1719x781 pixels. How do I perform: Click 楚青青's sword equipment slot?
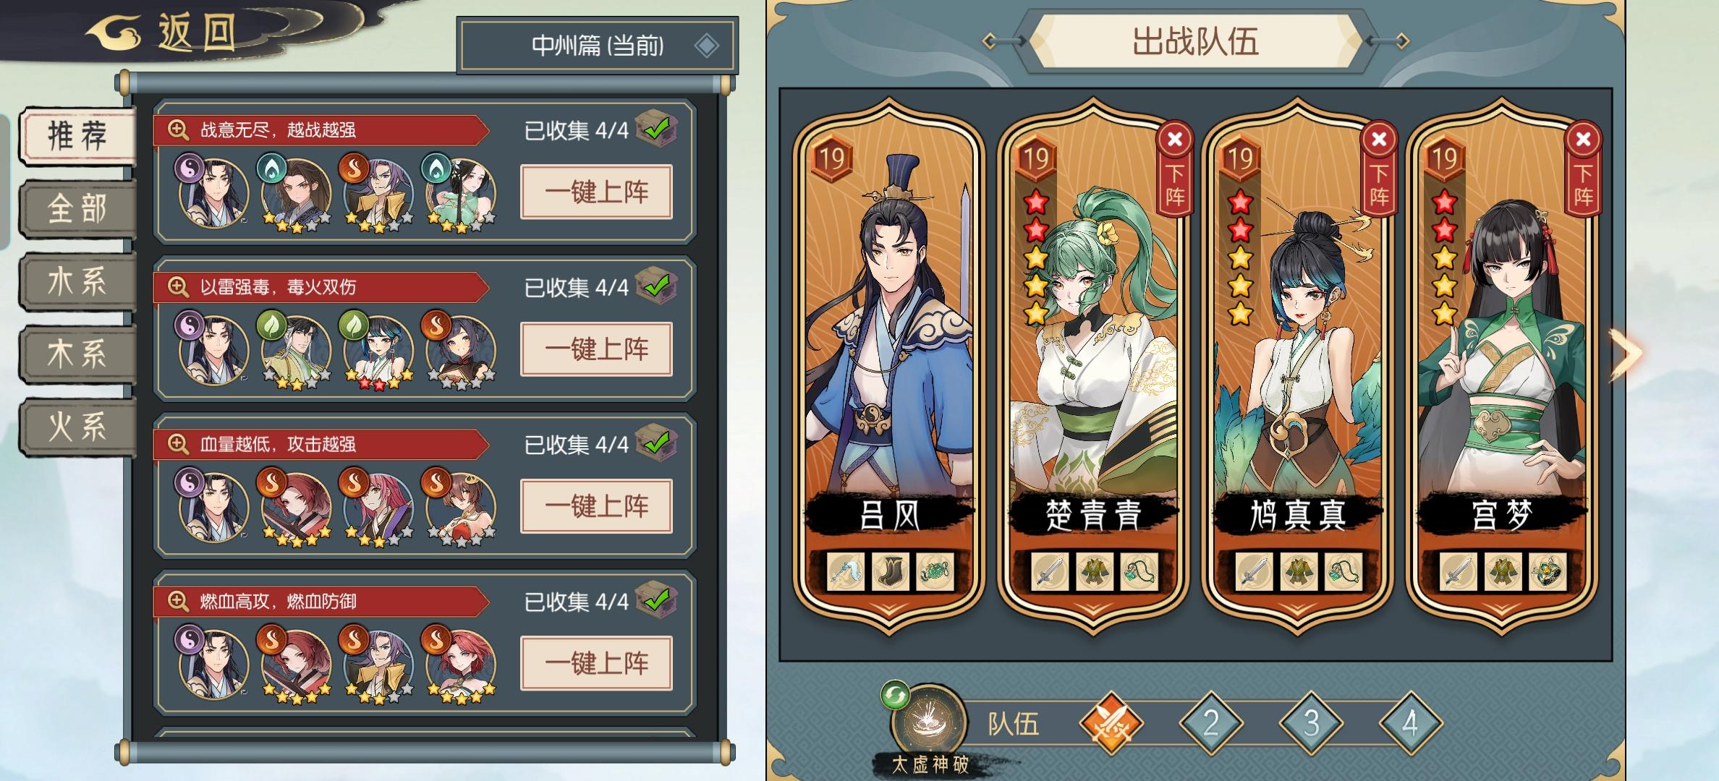point(1050,573)
